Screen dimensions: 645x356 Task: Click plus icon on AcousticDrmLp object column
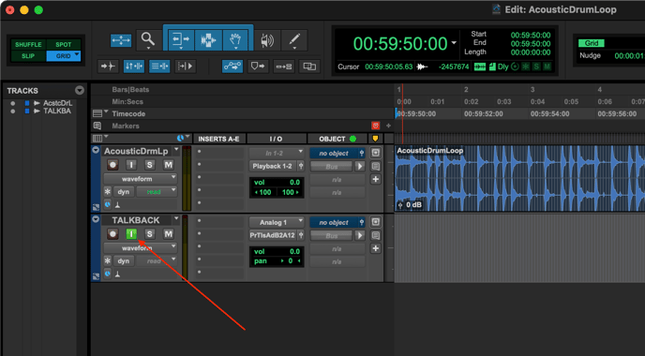(376, 179)
